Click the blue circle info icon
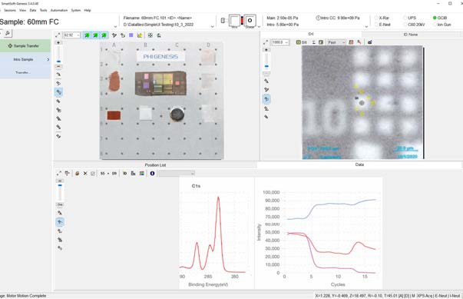 152,174
